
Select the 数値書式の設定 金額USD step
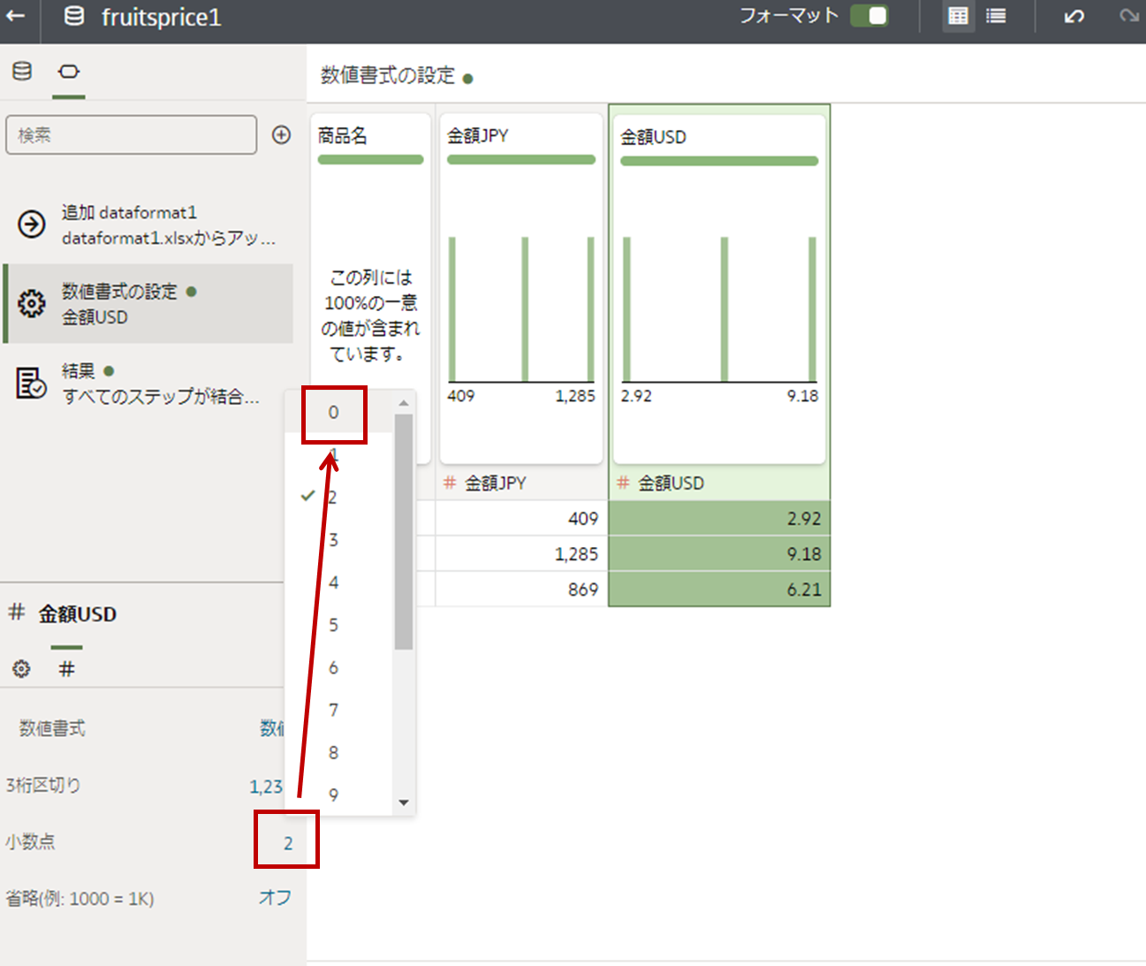tap(148, 303)
